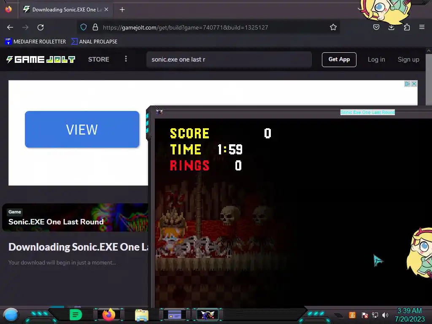This screenshot has height=324, width=432.
Task: Click the volume speaker tray icon
Action: 385,315
